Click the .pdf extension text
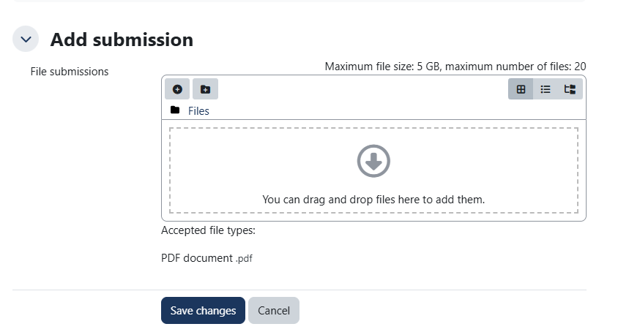 (244, 259)
